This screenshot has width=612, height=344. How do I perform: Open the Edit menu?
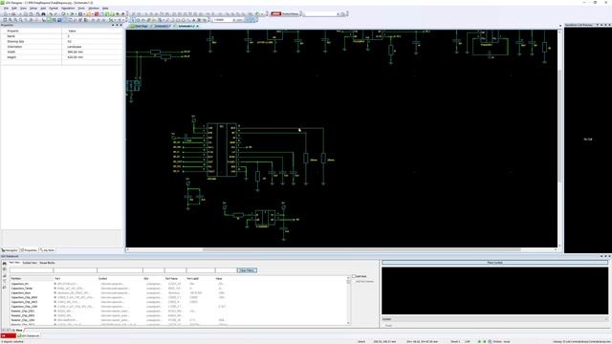click(x=14, y=9)
